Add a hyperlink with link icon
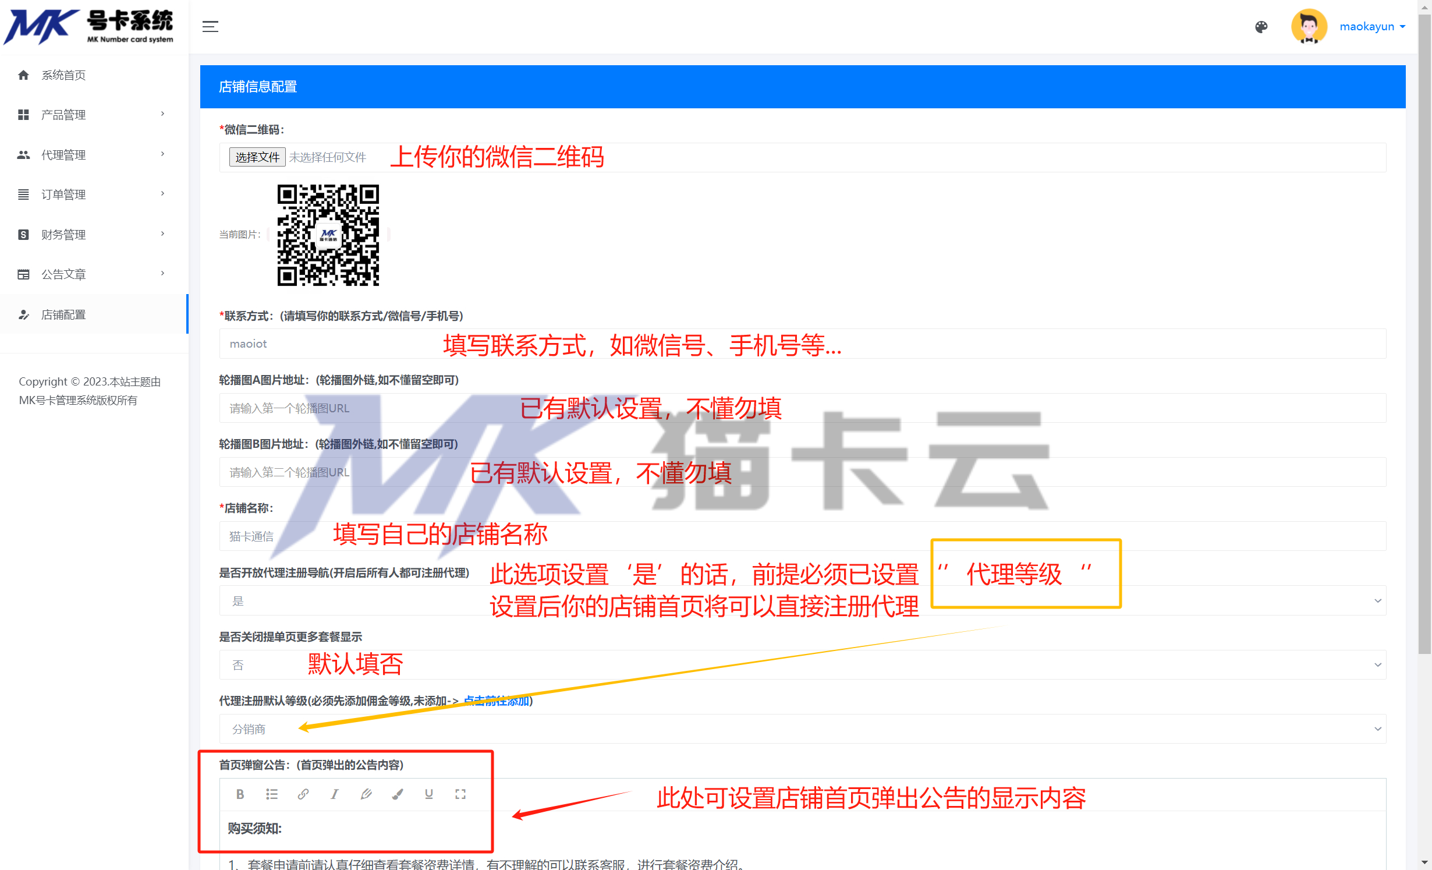This screenshot has height=870, width=1432. pyautogui.click(x=303, y=794)
